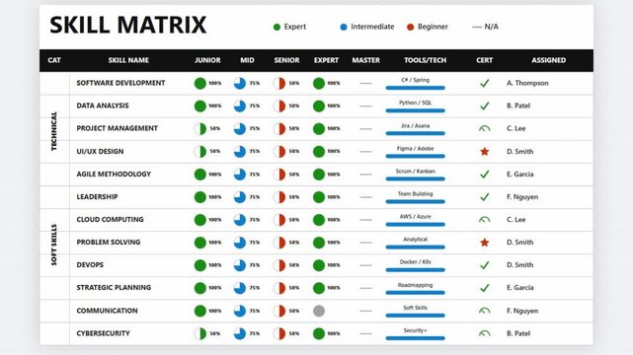Click the N/A legend dash

click(x=477, y=27)
